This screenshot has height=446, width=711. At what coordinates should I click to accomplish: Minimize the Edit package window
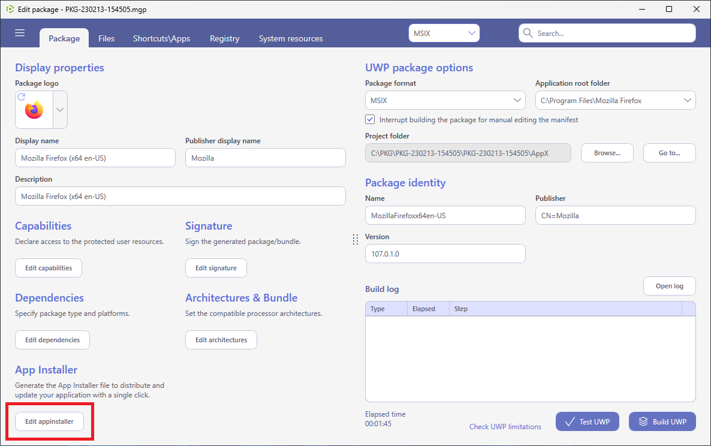[x=642, y=9]
